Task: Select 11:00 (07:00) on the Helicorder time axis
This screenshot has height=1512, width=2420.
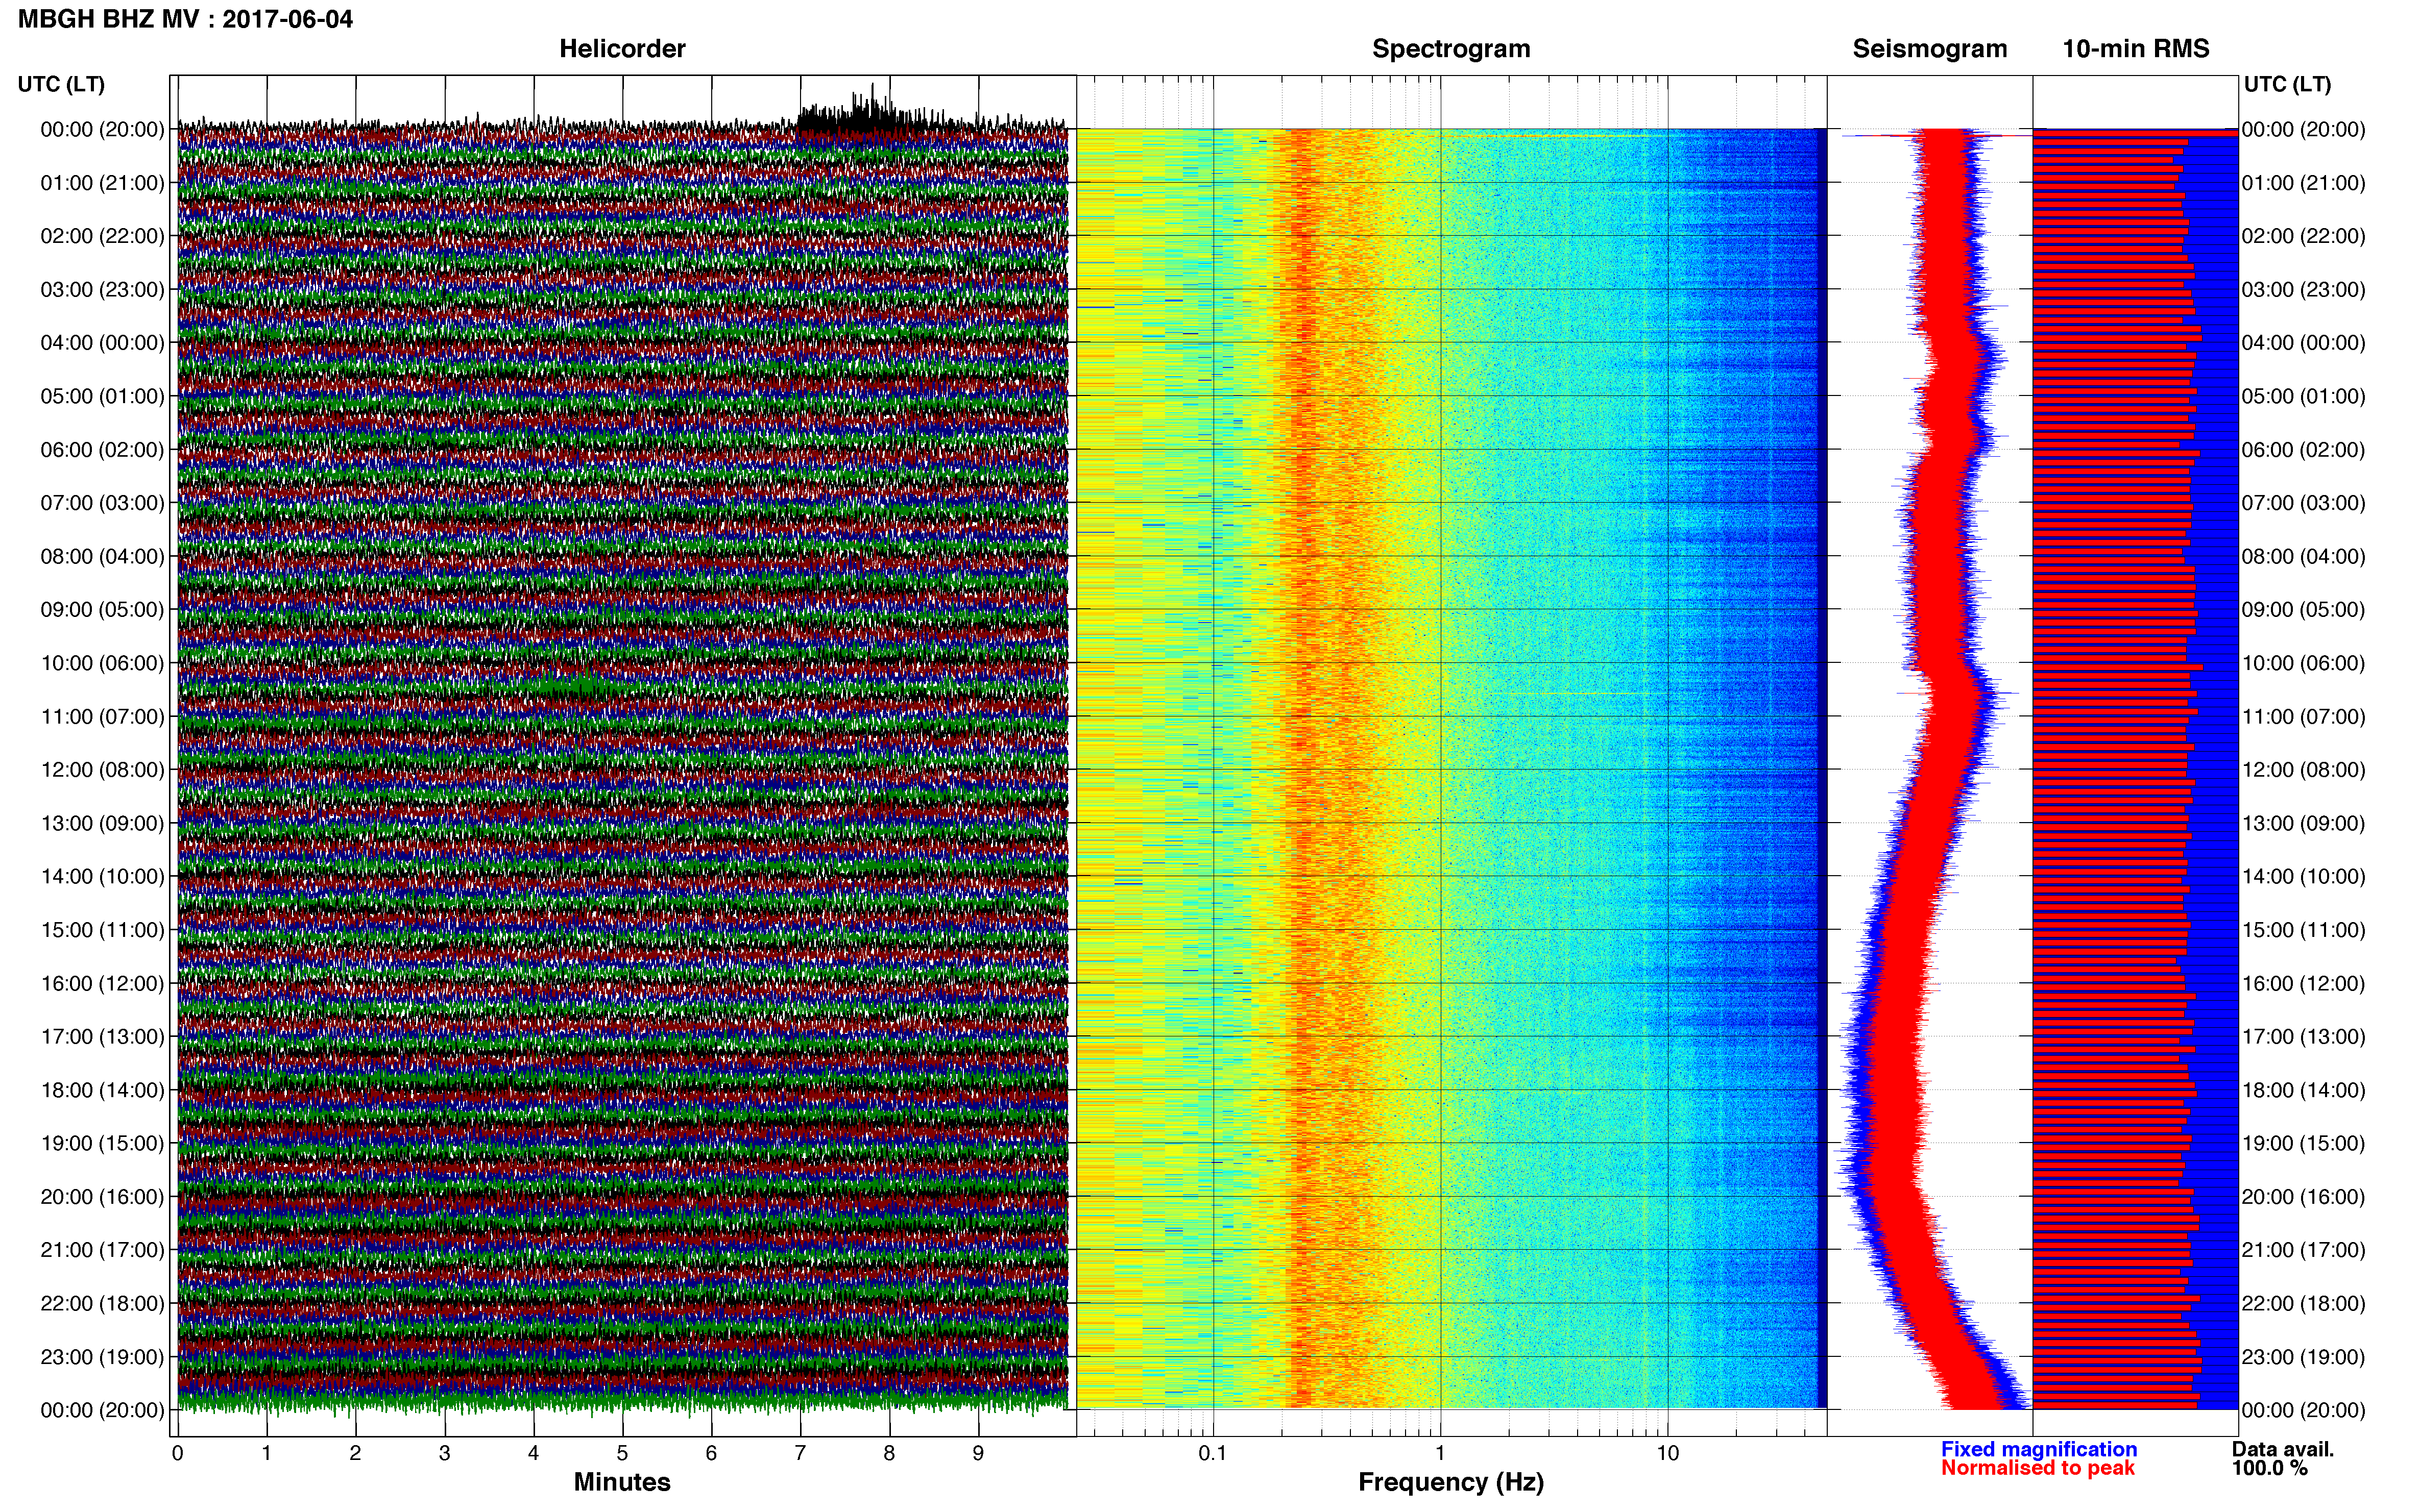Action: pos(102,717)
